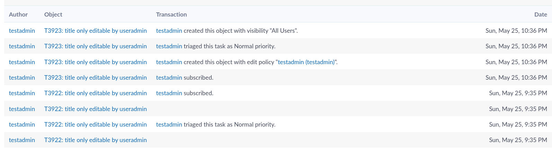Screen dimensions: 552x149
Task: Open testadmin link in 'created with visibility' transaction
Action: click(169, 31)
